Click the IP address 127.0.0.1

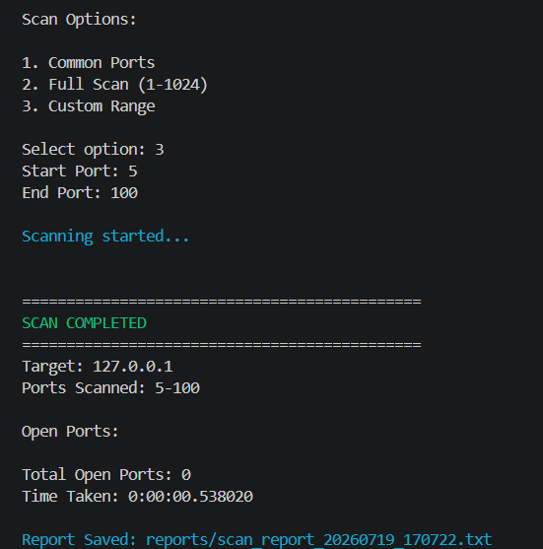133,367
